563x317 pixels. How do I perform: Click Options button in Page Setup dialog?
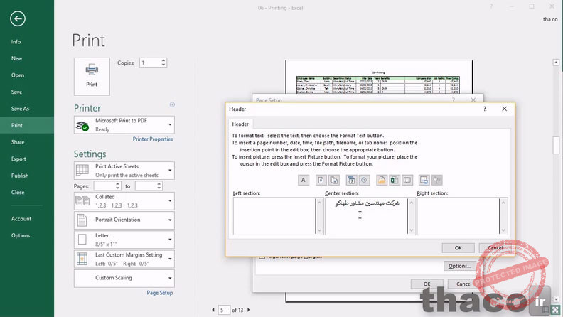click(x=460, y=266)
